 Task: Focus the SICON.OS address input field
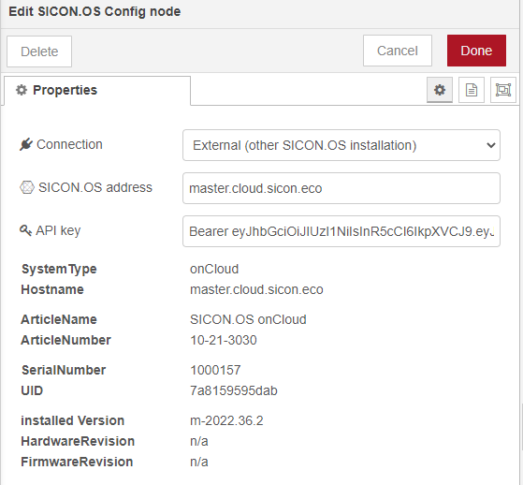[x=341, y=188]
